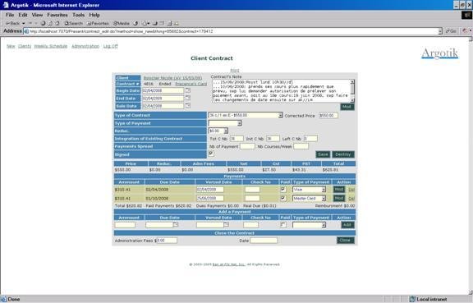Image resolution: width=473 pixels, height=303 pixels.
Task: Click into the Corrected Price field
Action: pyautogui.click(x=328, y=115)
